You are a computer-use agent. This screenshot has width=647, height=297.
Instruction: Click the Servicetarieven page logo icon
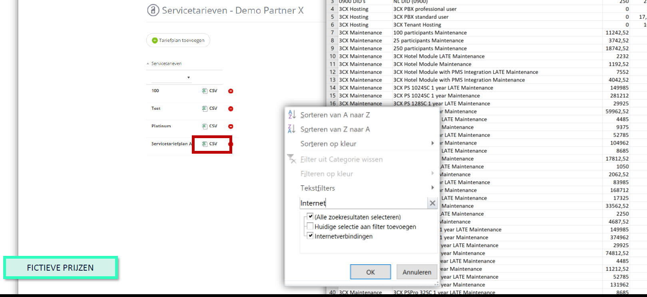point(153,10)
